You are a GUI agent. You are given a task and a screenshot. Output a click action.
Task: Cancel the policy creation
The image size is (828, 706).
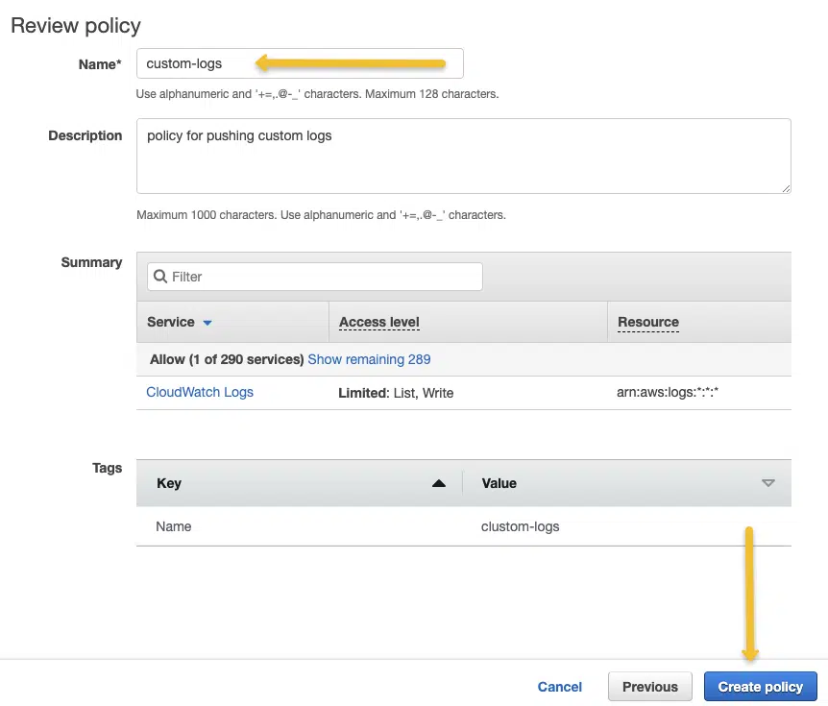point(560,687)
